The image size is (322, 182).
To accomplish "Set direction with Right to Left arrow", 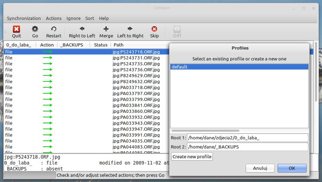I will point(82,29).
